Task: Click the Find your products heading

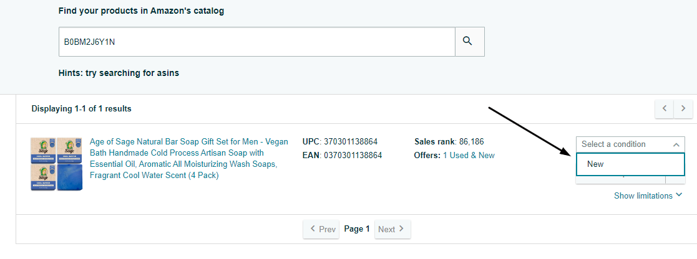Action: tap(141, 11)
